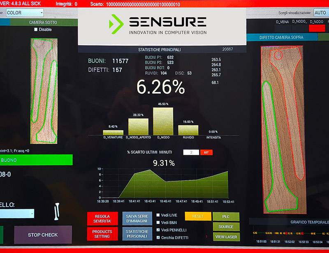This screenshot has width=329, height=253.
Task: Click the GRAFICO TEMPORALE timeline
Action: point(291,233)
